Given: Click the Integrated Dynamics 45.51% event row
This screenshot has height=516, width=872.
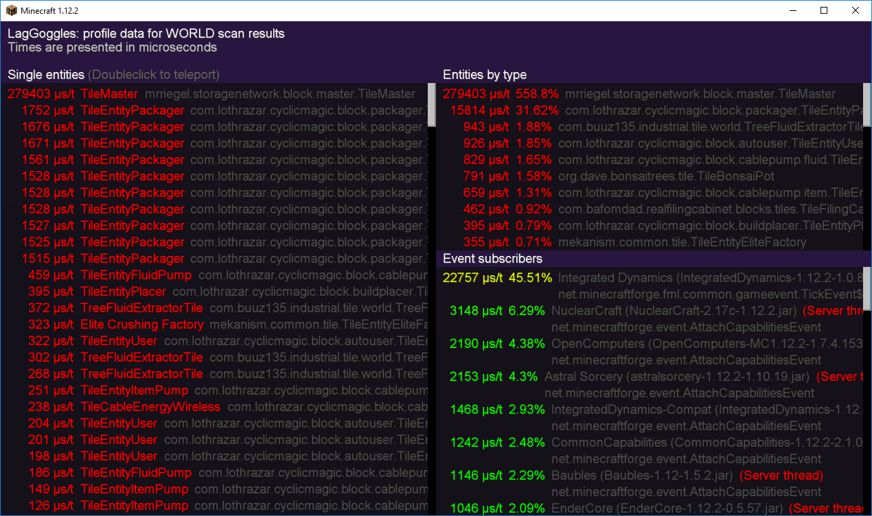Looking at the screenshot, I should (651, 286).
